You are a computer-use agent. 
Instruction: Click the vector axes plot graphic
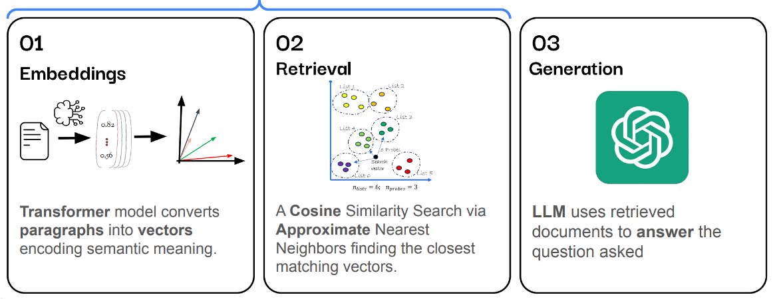coord(208,132)
